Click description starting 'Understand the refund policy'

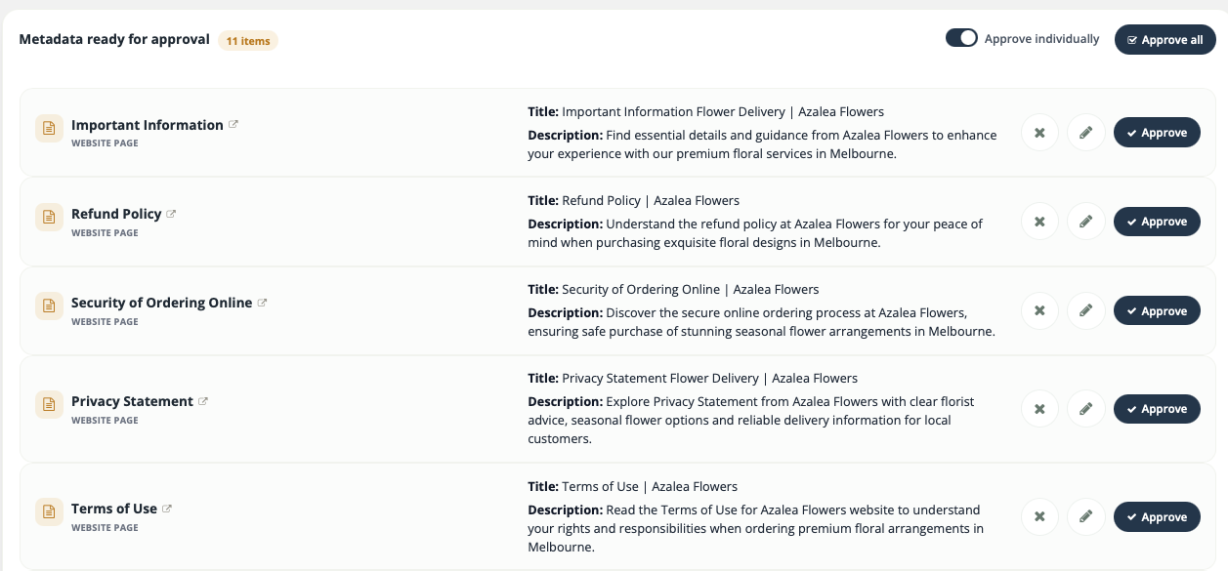click(755, 233)
